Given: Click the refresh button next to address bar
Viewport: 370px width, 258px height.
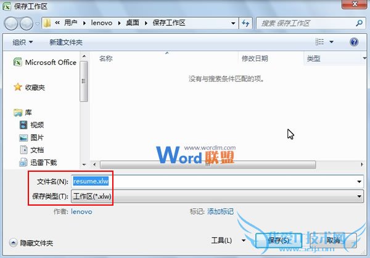Looking at the screenshot, I should pyautogui.click(x=245, y=23).
